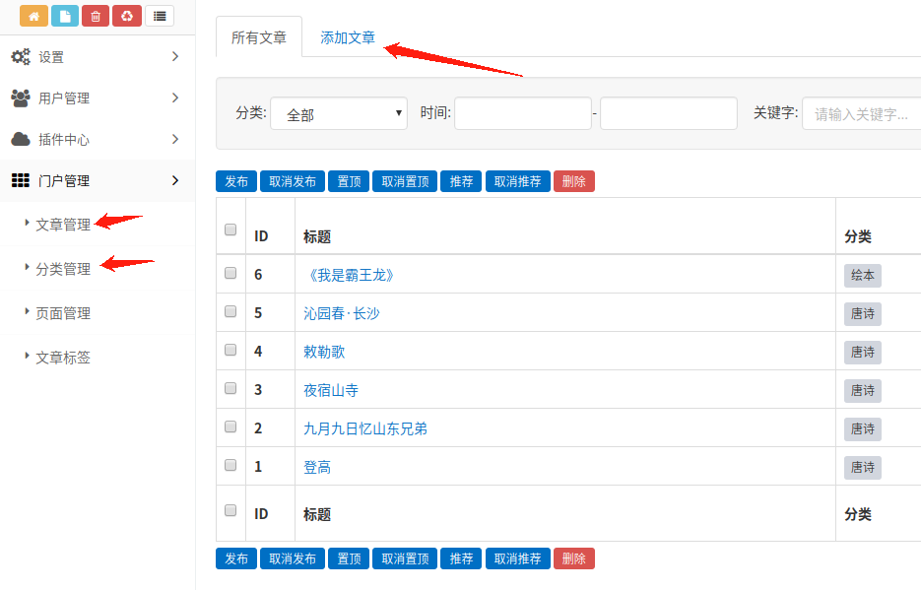Switch to the 所有文章 tab

pyautogui.click(x=259, y=37)
